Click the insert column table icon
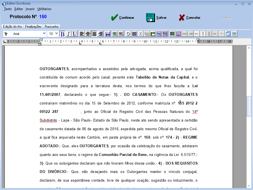Image resolution: width=253 pixels, height=190 pixels. (209, 34)
